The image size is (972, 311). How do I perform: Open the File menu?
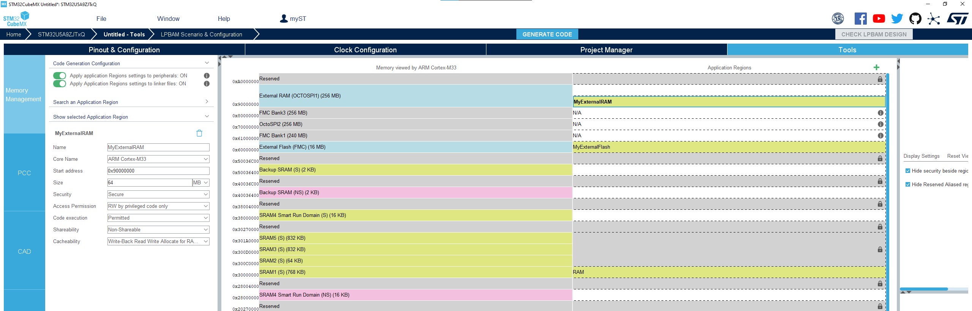(x=101, y=19)
